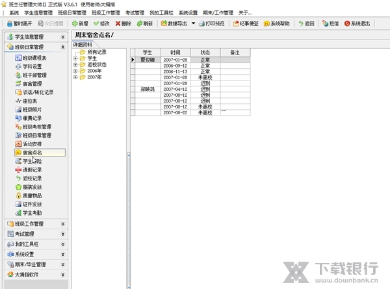390x289 pixels.
Task: Expand the 班级工作管理 sidebar panel
Action: (62, 224)
